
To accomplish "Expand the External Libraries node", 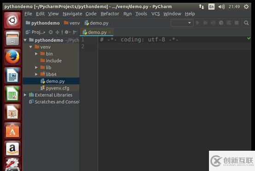I will (x=25, y=95).
